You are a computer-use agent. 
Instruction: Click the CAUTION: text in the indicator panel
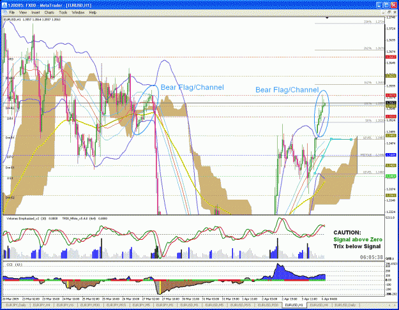[x=347, y=232]
